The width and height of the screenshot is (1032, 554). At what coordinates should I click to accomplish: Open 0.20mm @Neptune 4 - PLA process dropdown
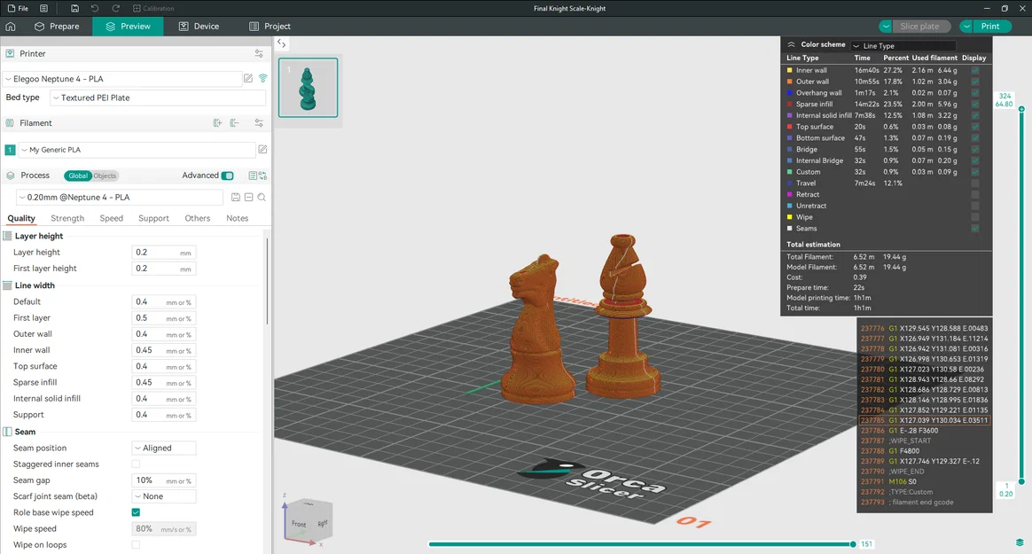(120, 198)
